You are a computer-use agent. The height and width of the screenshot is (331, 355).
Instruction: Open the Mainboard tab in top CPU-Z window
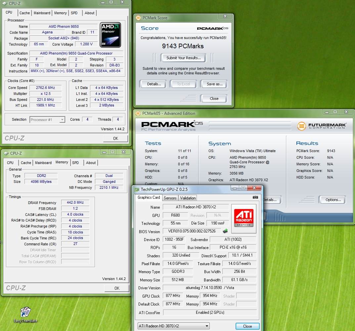point(42,13)
